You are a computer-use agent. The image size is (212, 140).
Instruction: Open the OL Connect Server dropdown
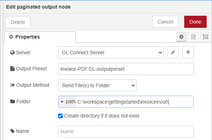[111, 52]
